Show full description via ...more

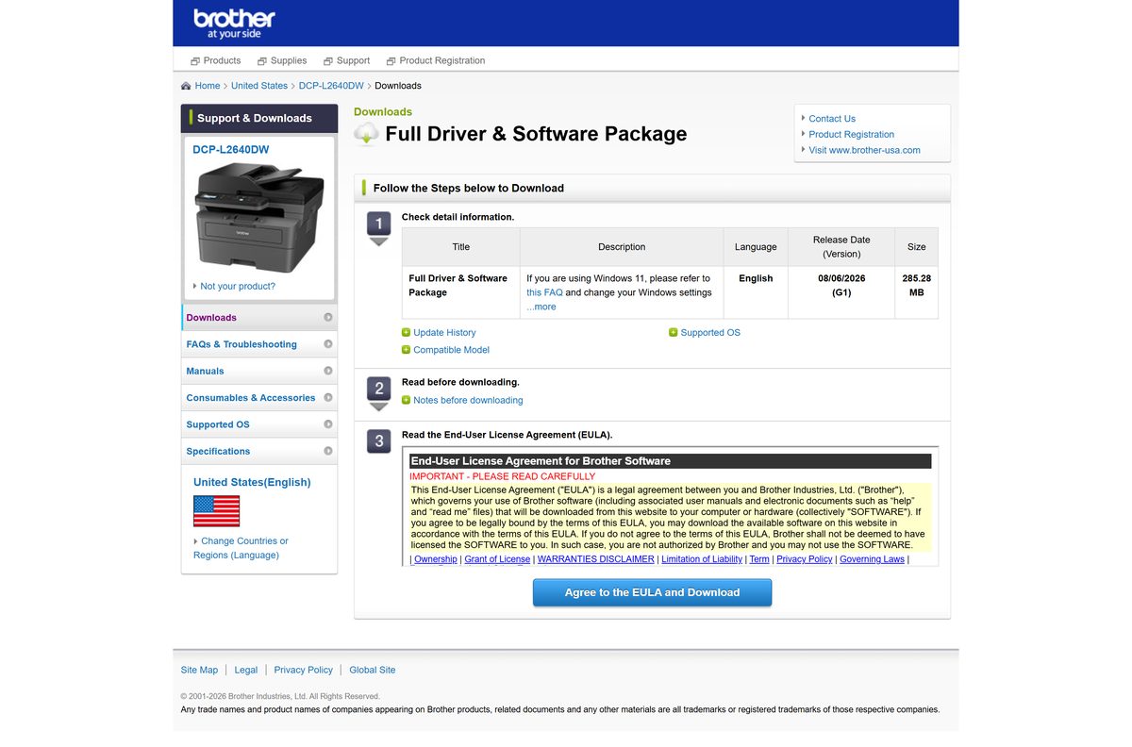[541, 307]
